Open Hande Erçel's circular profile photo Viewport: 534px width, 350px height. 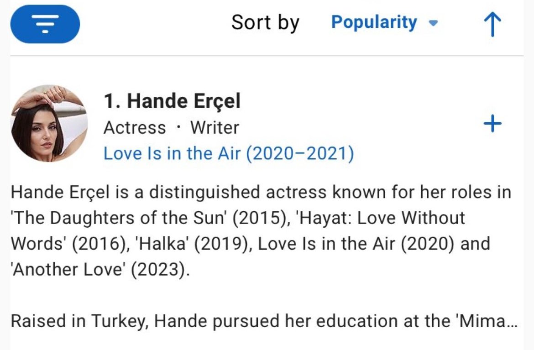point(49,123)
